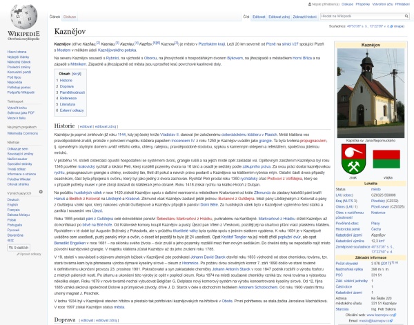
Task: Switch to the Článek tab
Action: coord(55,17)
